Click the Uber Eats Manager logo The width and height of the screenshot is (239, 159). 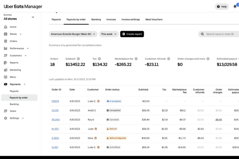[23, 6]
